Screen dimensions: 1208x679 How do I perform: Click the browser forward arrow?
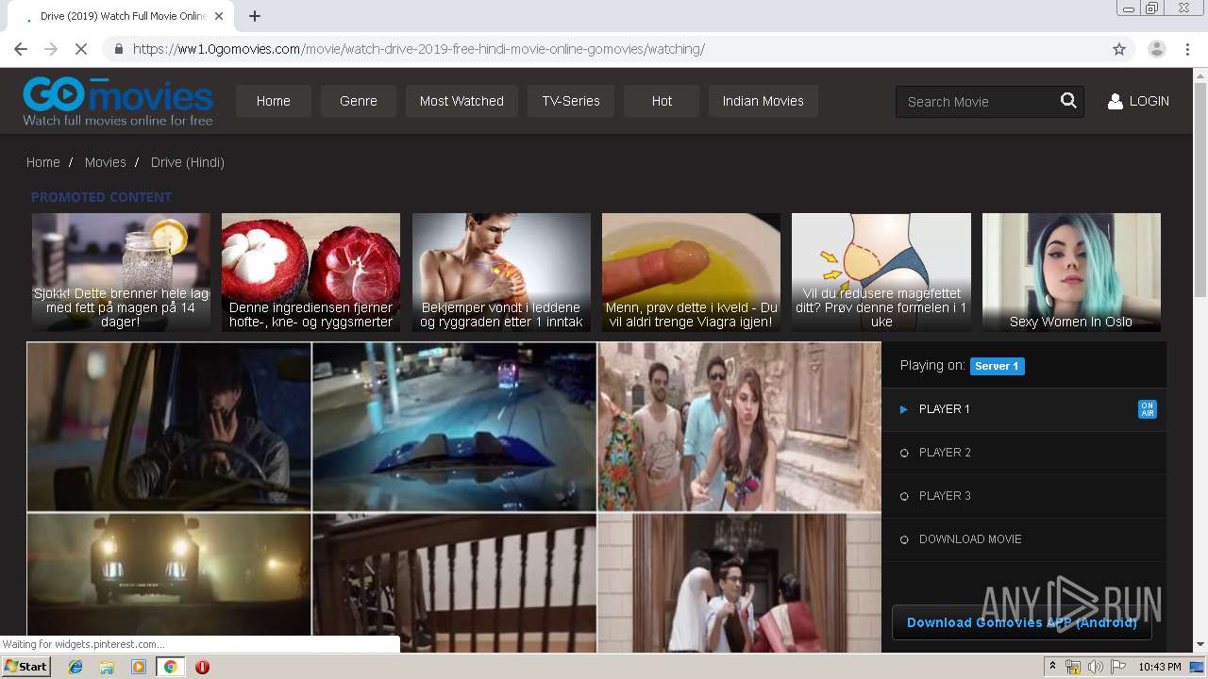(x=51, y=49)
